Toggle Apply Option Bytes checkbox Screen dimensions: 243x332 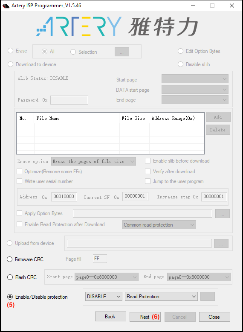tap(20, 213)
